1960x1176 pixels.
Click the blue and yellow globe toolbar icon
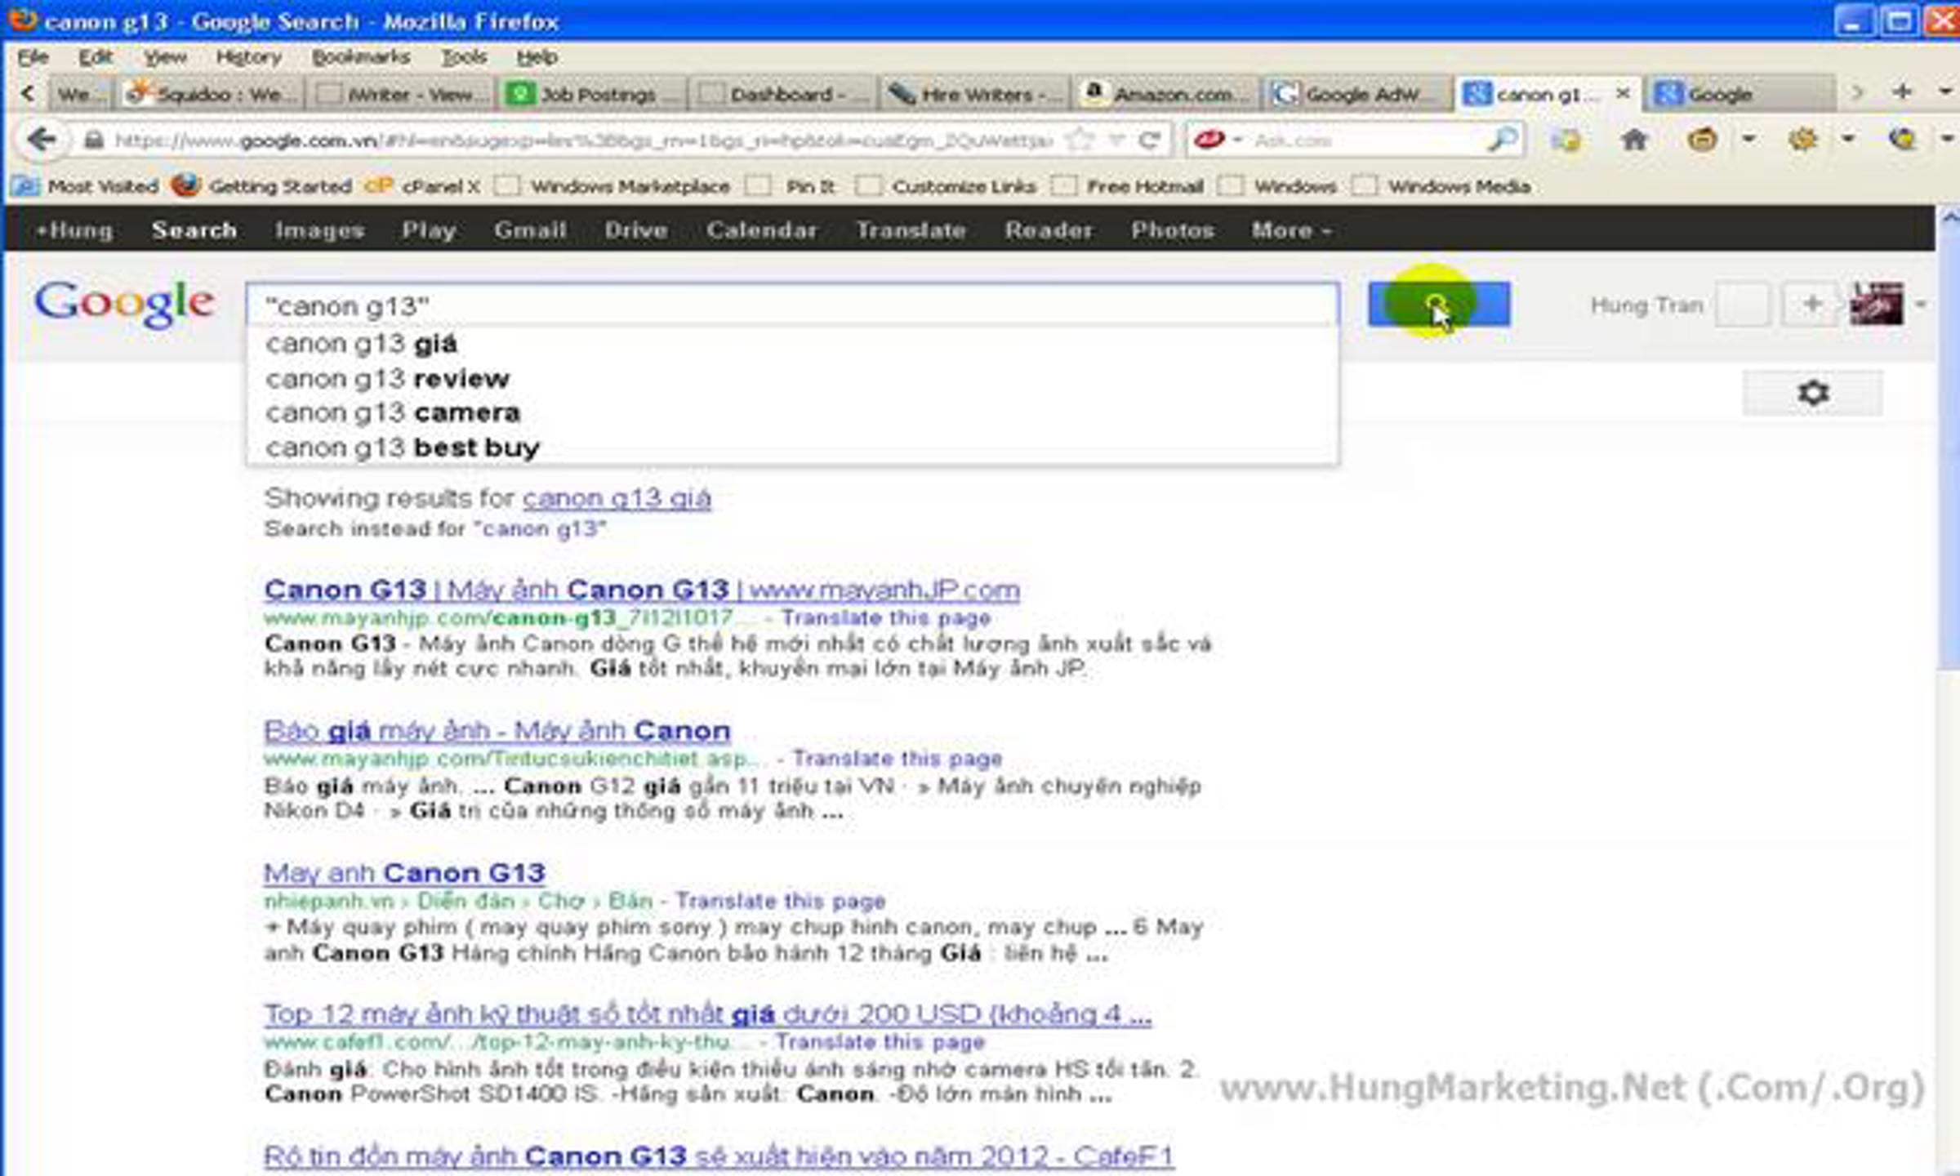point(1902,140)
